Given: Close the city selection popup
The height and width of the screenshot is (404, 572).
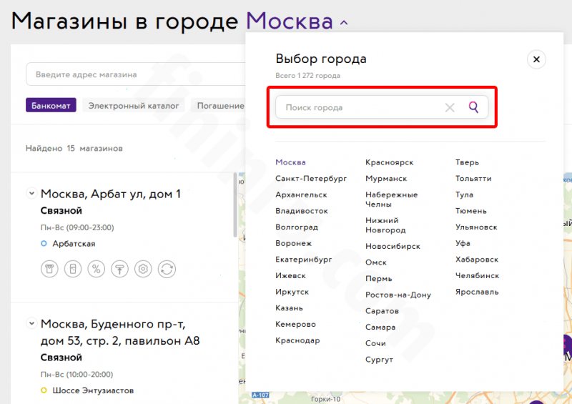Looking at the screenshot, I should 536,59.
